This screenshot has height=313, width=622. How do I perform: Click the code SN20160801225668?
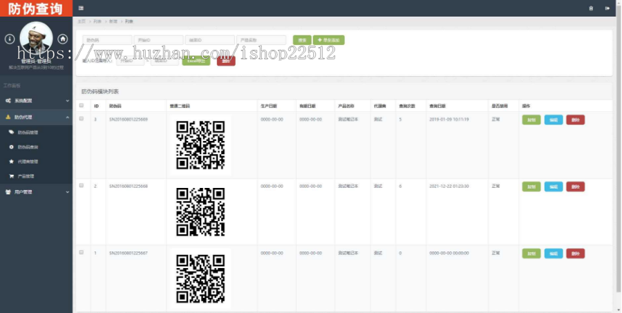coord(129,186)
